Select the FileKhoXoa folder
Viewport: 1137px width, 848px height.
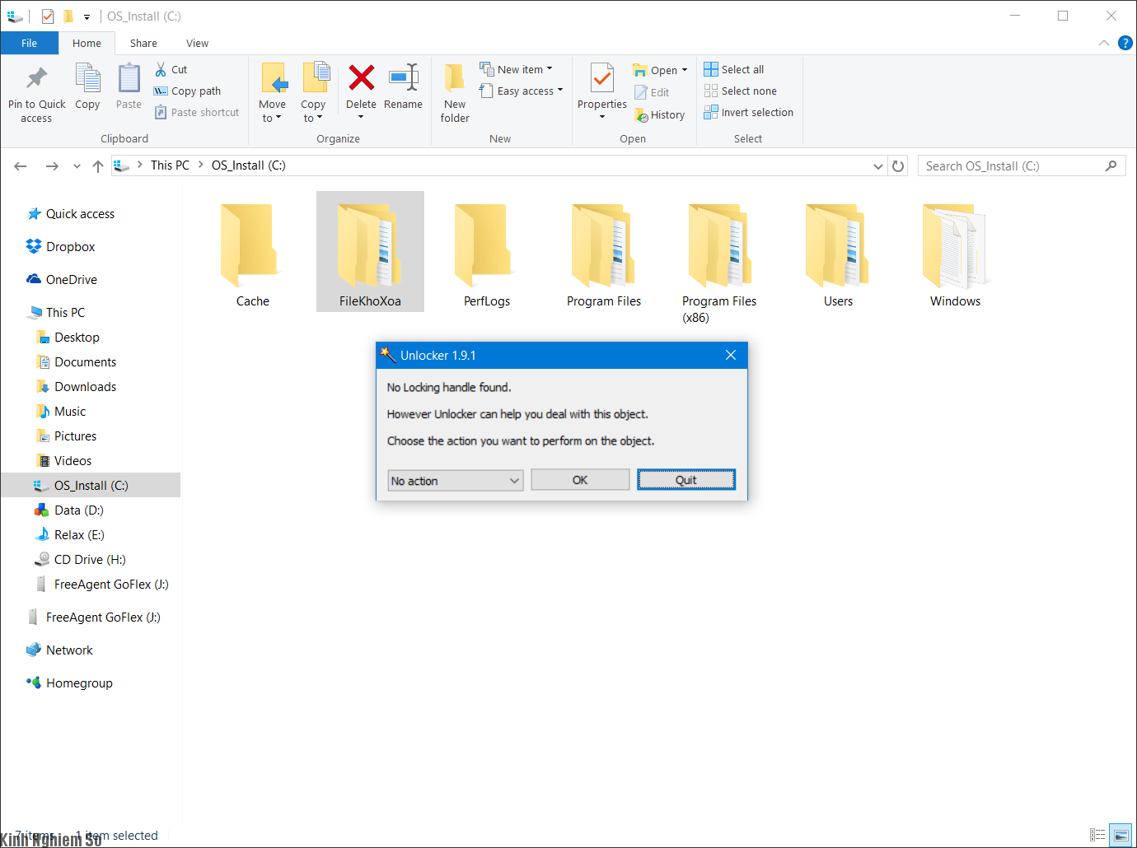pyautogui.click(x=370, y=252)
